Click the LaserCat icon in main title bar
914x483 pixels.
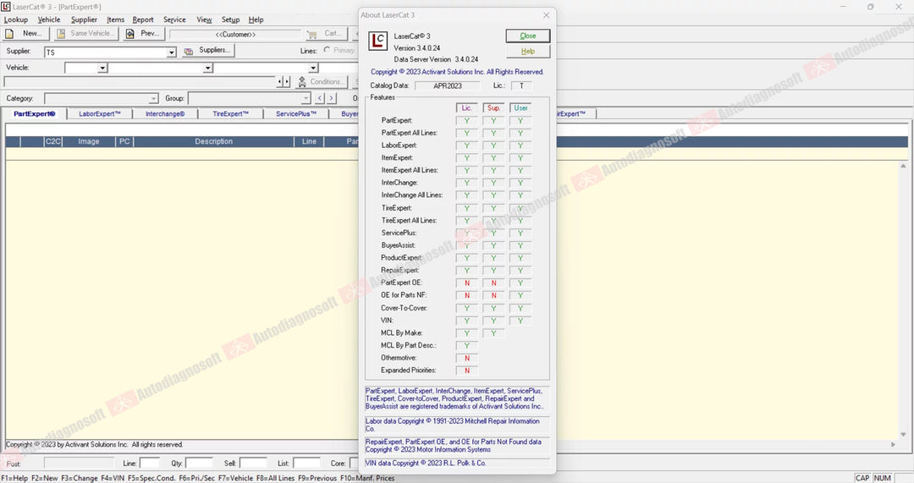tap(6, 7)
